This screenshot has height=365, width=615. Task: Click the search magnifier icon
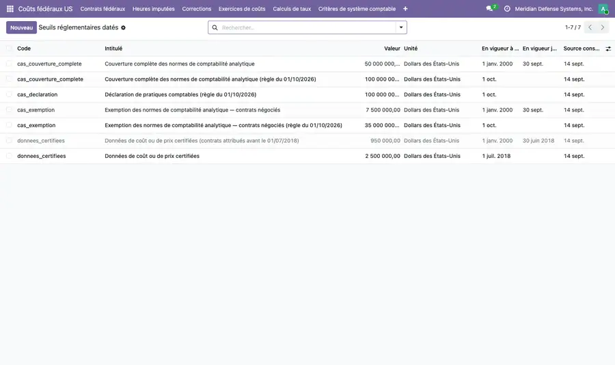click(x=215, y=27)
